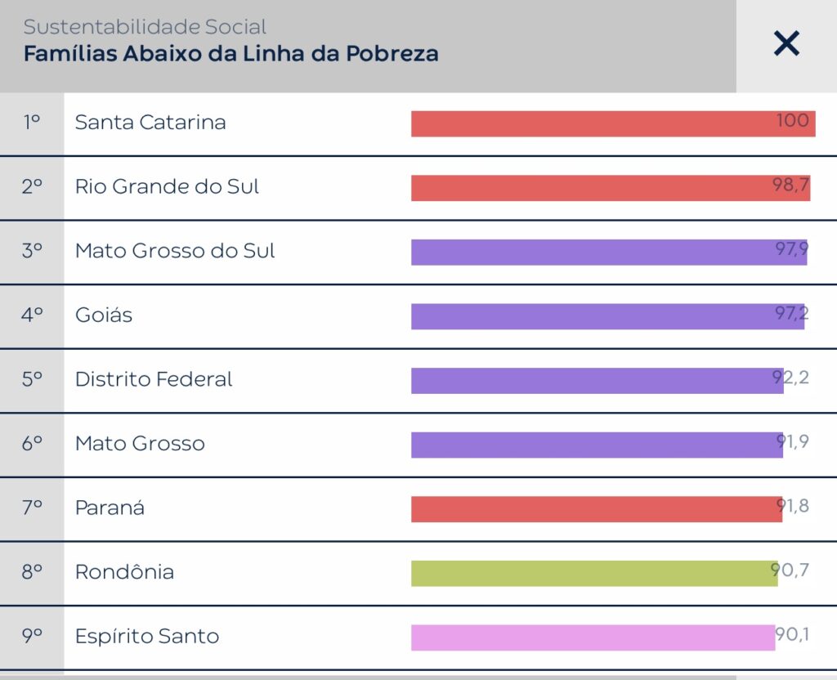Click the 9º ranking position cell
This screenshot has height=680, width=837.
pos(32,636)
